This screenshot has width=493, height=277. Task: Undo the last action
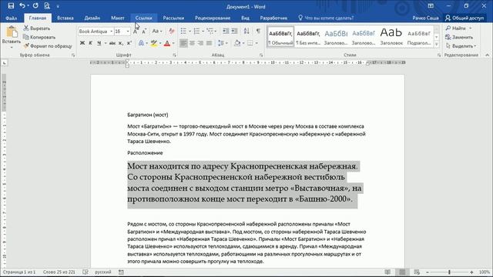click(x=22, y=6)
